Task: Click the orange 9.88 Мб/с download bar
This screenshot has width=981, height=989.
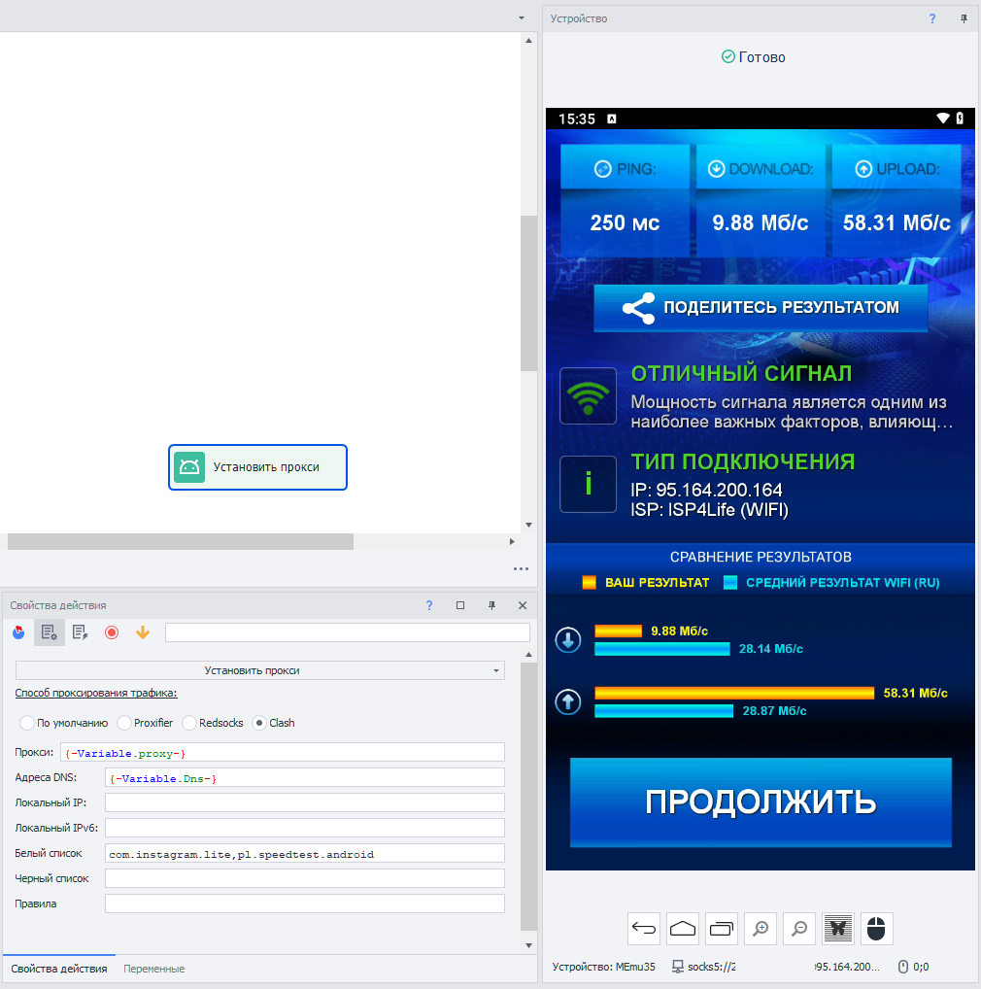Action: (619, 631)
